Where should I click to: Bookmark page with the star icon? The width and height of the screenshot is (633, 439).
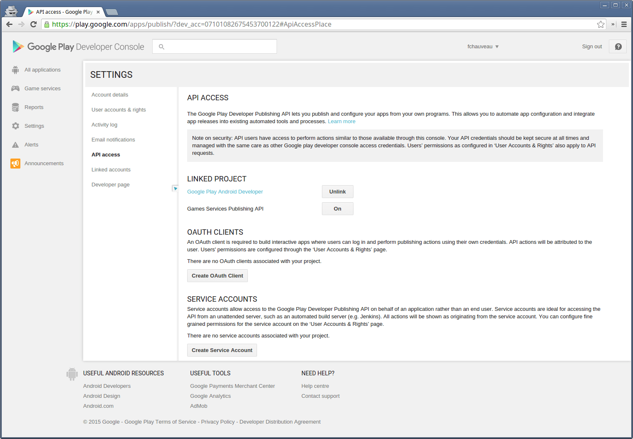coord(601,25)
